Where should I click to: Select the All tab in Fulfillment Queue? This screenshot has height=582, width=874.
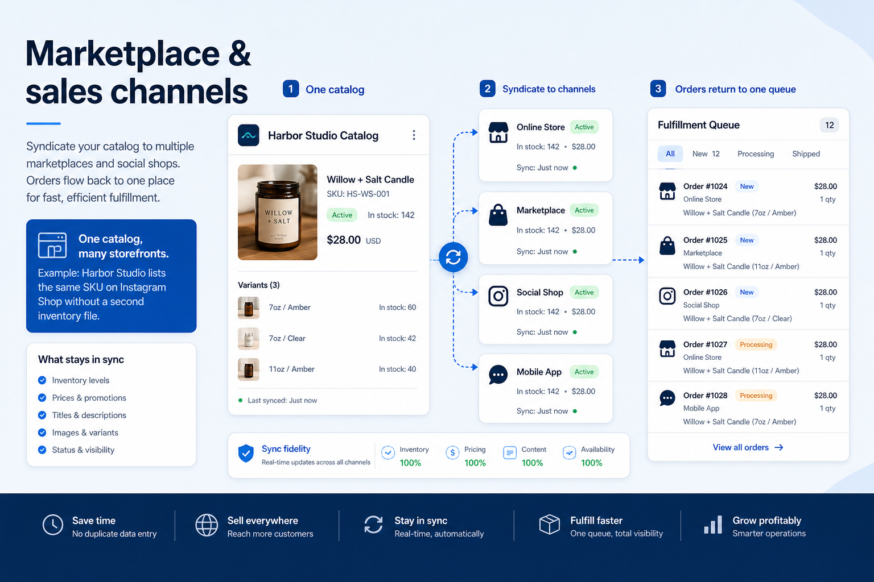tap(670, 153)
